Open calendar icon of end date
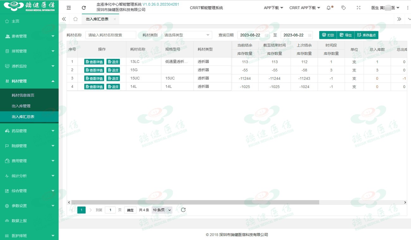411x240 pixels. (x=310, y=35)
